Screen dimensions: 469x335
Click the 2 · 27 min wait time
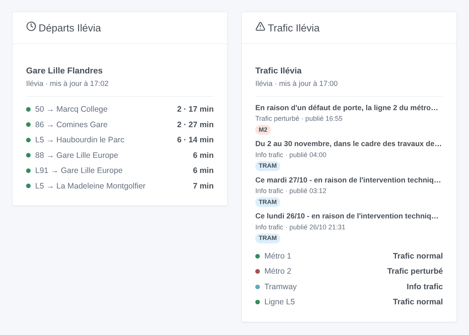[195, 125]
